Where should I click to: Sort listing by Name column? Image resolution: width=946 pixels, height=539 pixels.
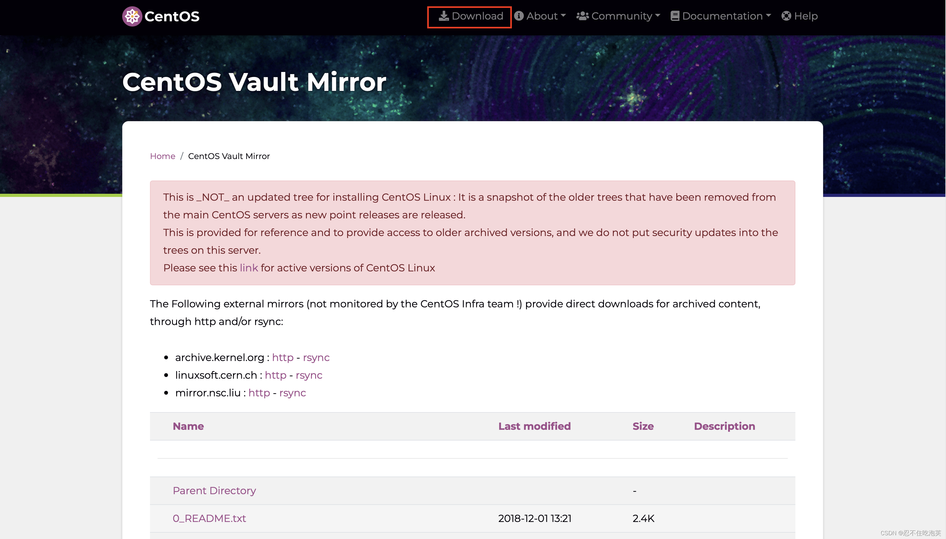click(x=188, y=426)
